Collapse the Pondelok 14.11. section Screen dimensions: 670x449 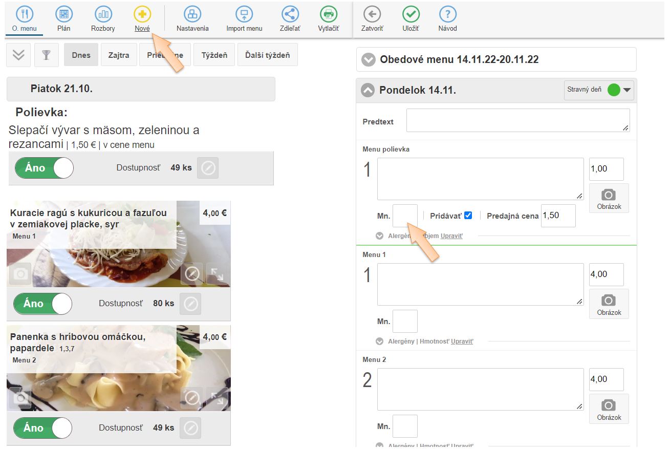click(368, 91)
